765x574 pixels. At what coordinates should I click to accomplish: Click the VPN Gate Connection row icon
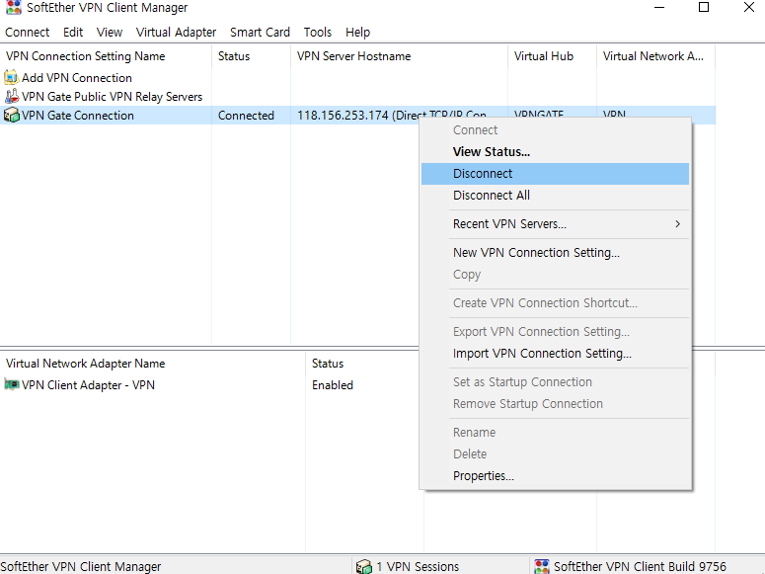[x=11, y=116]
